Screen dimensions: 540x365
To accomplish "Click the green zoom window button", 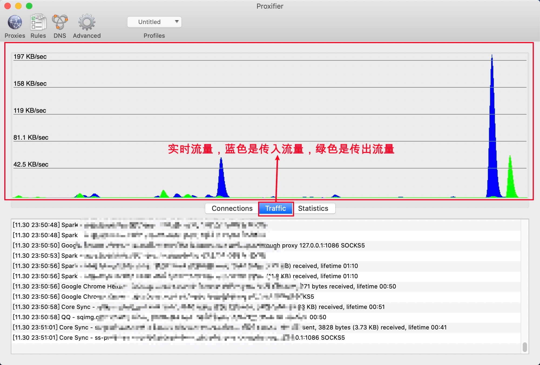I will click(x=29, y=6).
